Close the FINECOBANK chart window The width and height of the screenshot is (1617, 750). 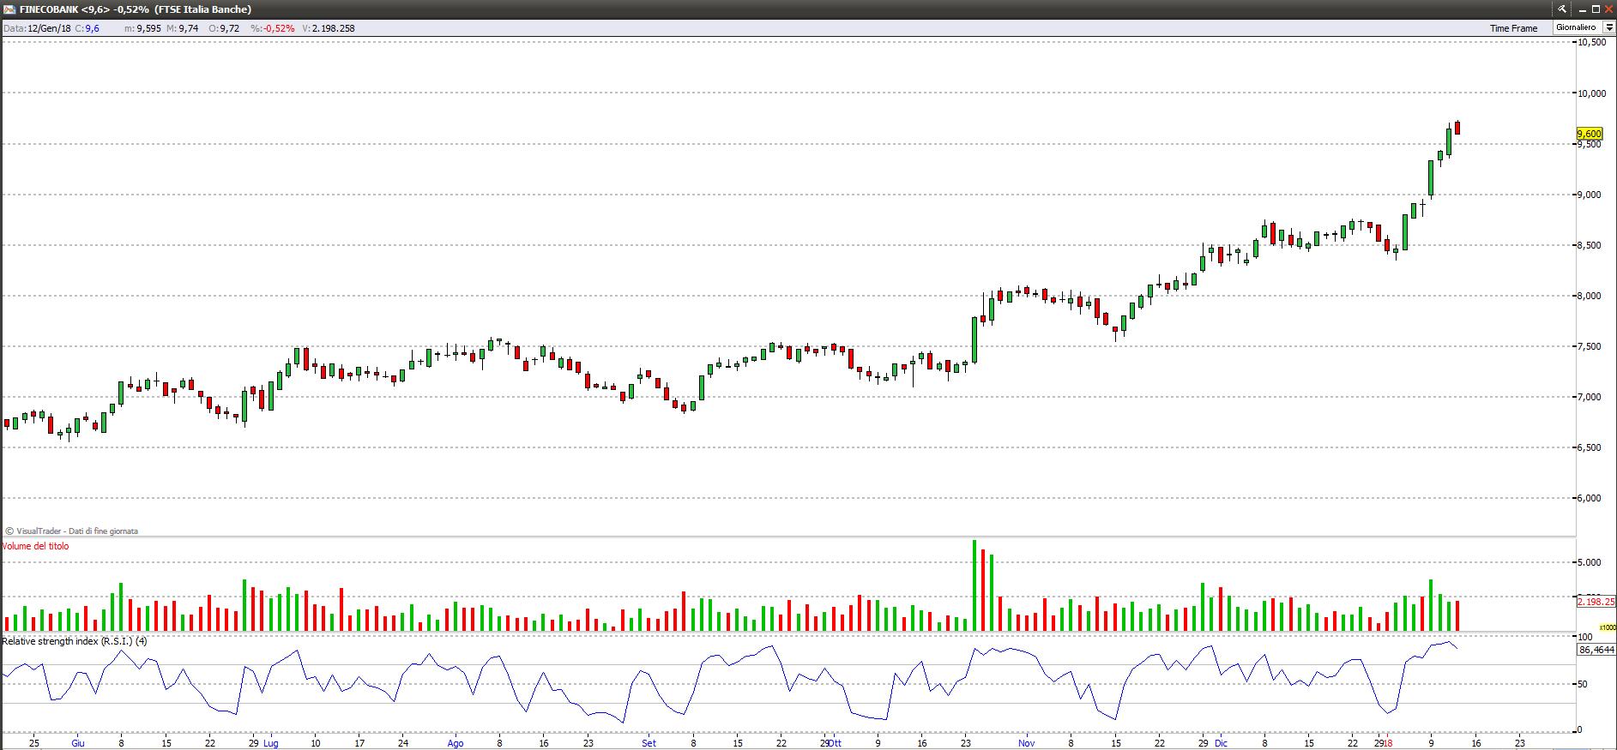(x=1608, y=9)
